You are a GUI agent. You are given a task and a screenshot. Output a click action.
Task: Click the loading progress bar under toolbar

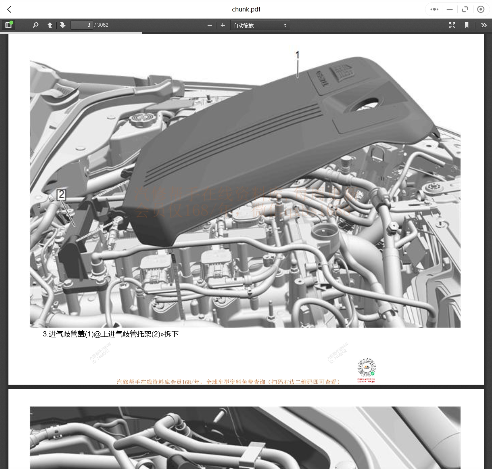(x=71, y=33)
